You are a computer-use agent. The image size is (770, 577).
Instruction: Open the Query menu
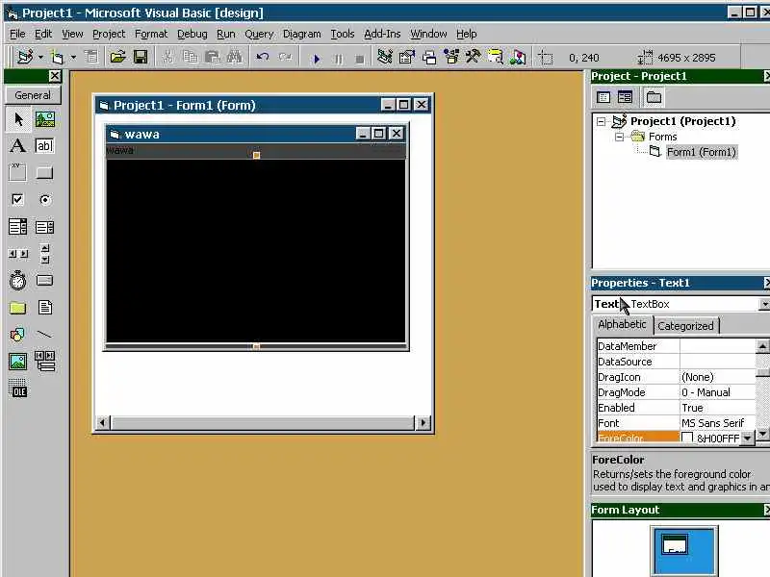point(259,34)
